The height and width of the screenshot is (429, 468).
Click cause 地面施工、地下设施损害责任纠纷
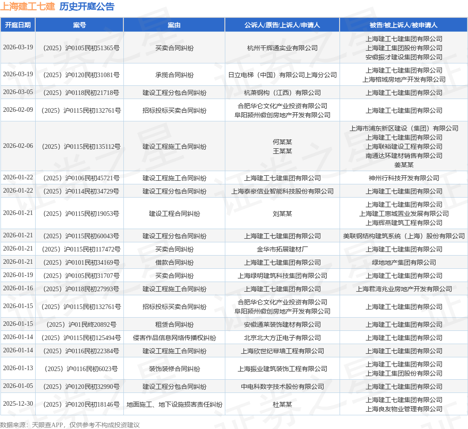[174, 404]
